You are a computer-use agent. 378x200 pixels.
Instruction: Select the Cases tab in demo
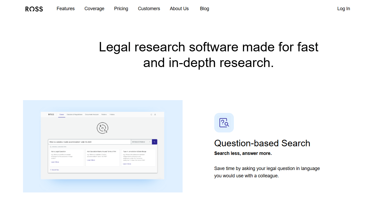[x=62, y=114]
